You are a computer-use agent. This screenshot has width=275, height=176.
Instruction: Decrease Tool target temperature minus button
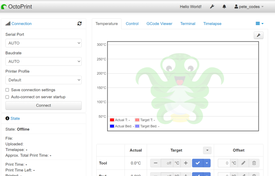tap(155, 163)
